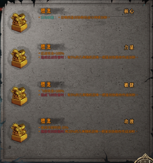Pick the dragon seal icon in 功效 row

(19, 133)
